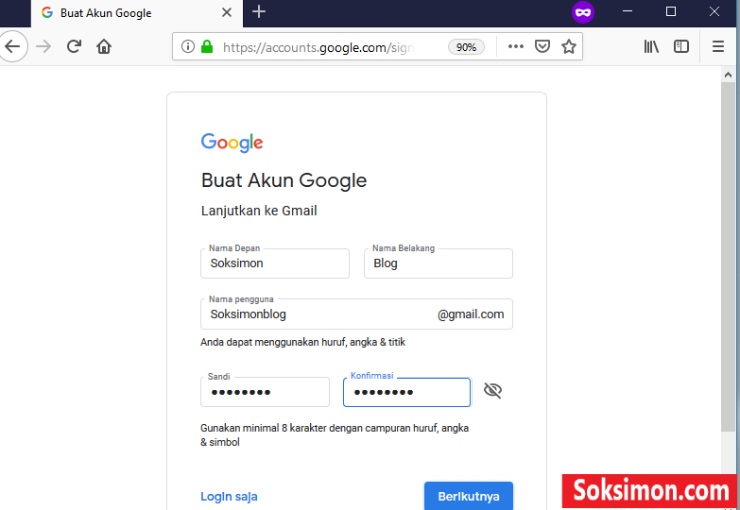Open a new tab with plus button
The image size is (740, 510).
tap(259, 11)
